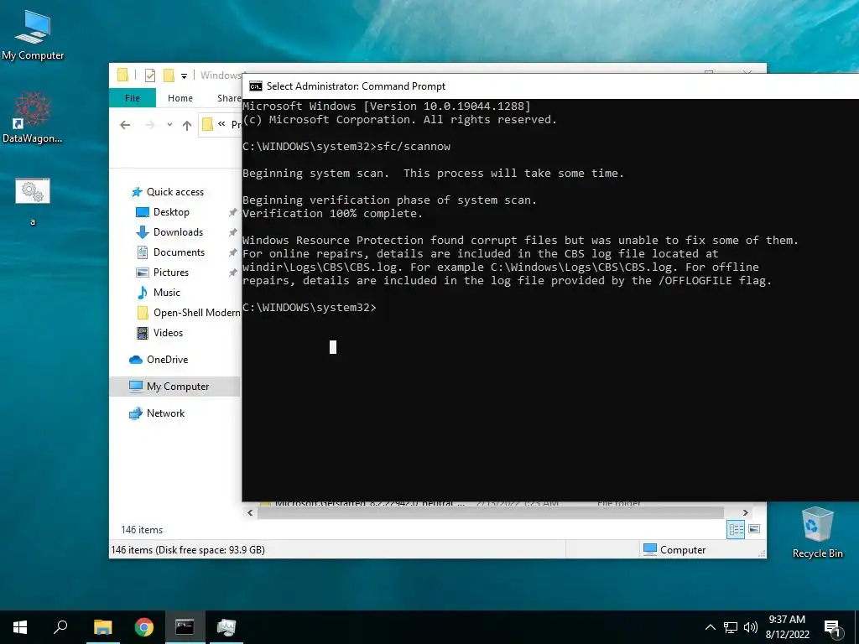
Task: Open File Explorer from the taskbar
Action: pyautogui.click(x=102, y=627)
